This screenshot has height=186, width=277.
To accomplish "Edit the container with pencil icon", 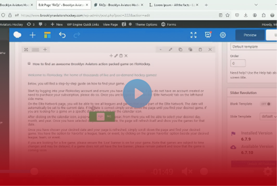I will click(x=170, y=50).
